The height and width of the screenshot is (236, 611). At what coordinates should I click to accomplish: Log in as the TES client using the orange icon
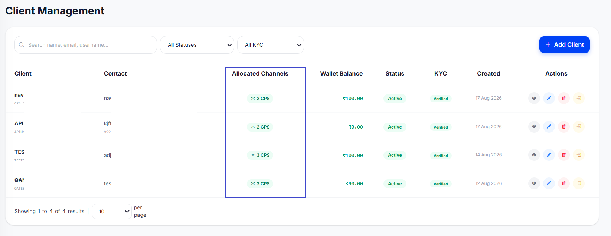point(579,155)
